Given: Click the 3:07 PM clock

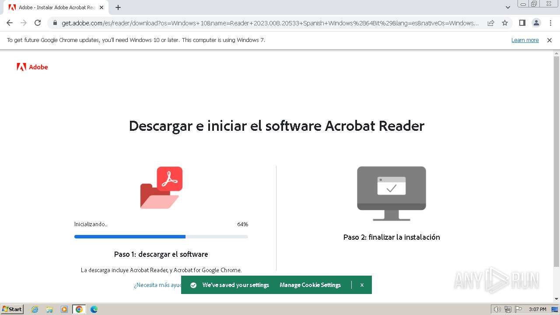Looking at the screenshot, I should 538,309.
